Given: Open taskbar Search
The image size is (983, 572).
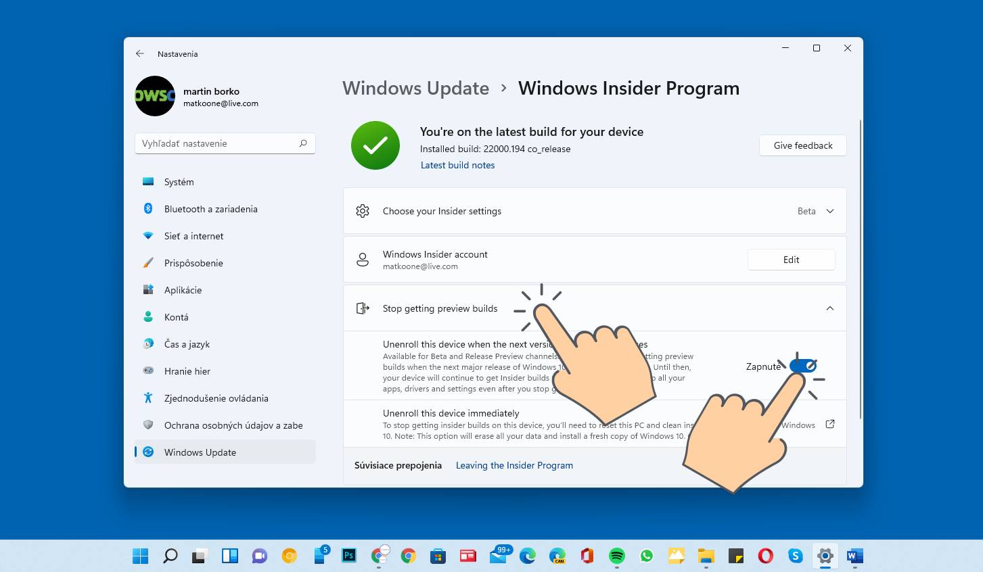Looking at the screenshot, I should point(170,556).
